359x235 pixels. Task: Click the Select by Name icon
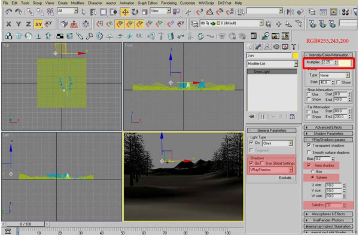pyautogui.click(x=93, y=12)
